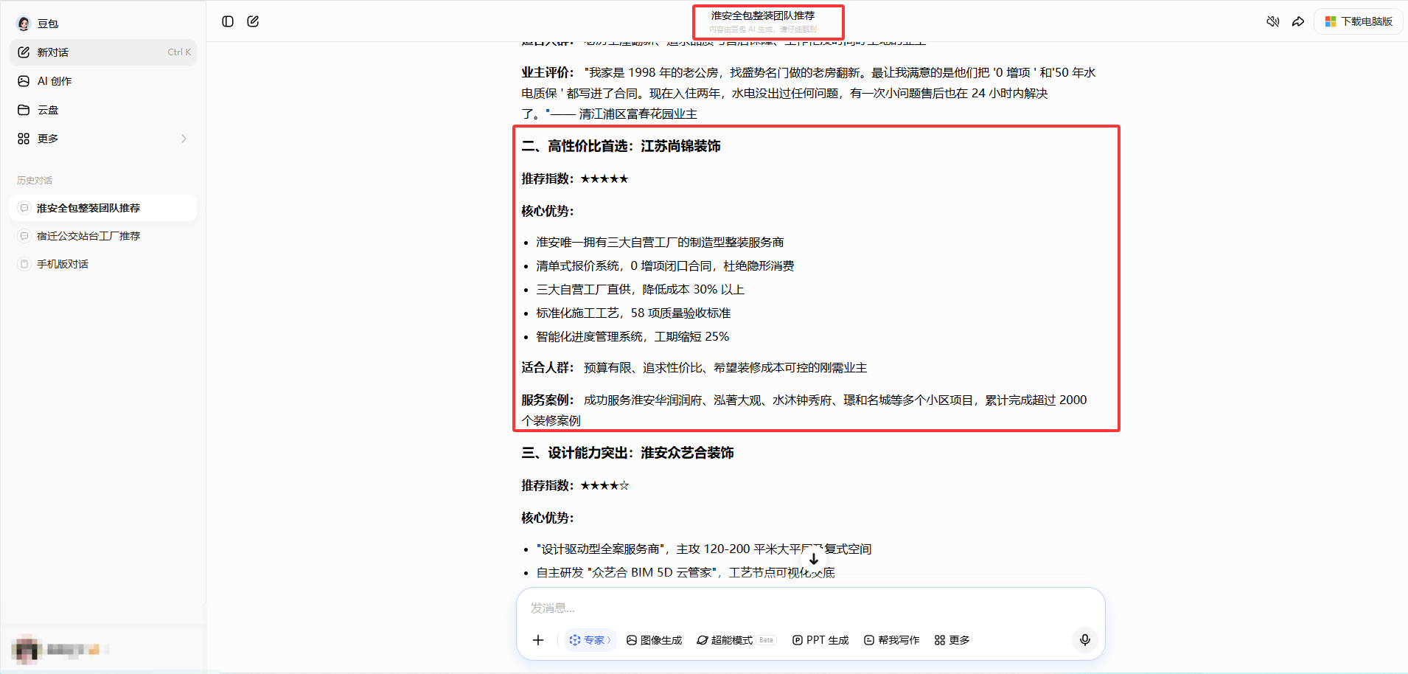Expand 更多 sidebar menu

tap(103, 139)
